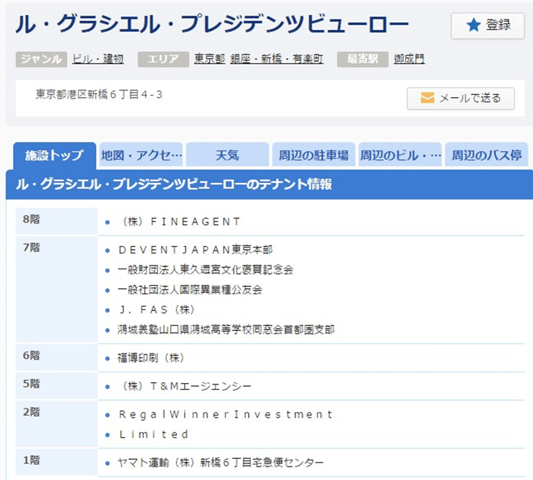Click the 8階 floor label
Screen dimensions: 533x480
click(x=32, y=219)
